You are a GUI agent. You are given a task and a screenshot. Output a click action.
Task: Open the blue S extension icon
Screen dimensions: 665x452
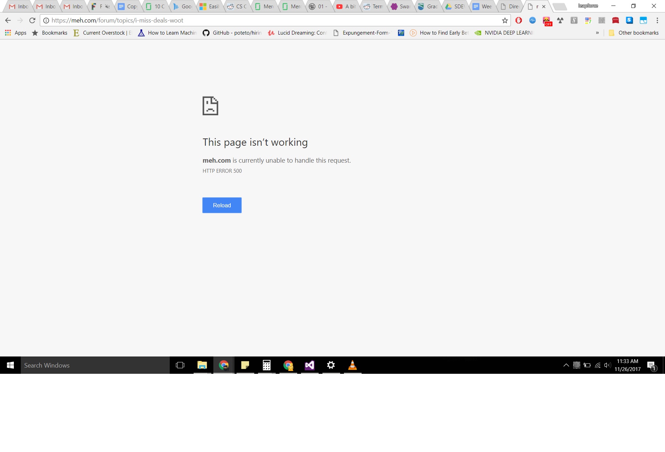[x=629, y=20]
